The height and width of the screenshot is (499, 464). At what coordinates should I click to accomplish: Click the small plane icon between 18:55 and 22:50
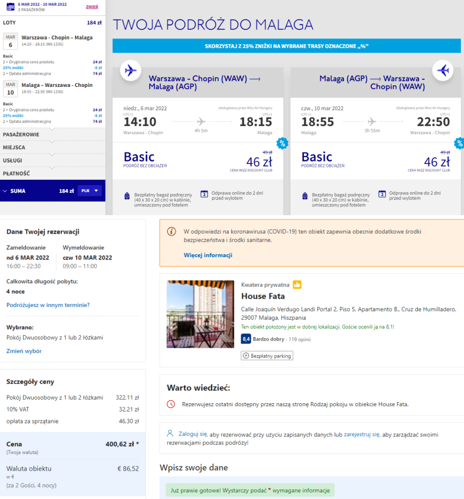tap(372, 121)
